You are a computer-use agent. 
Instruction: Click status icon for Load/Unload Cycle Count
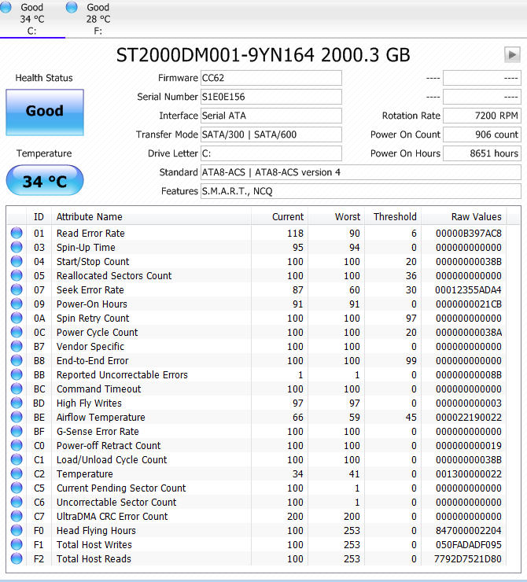point(17,459)
